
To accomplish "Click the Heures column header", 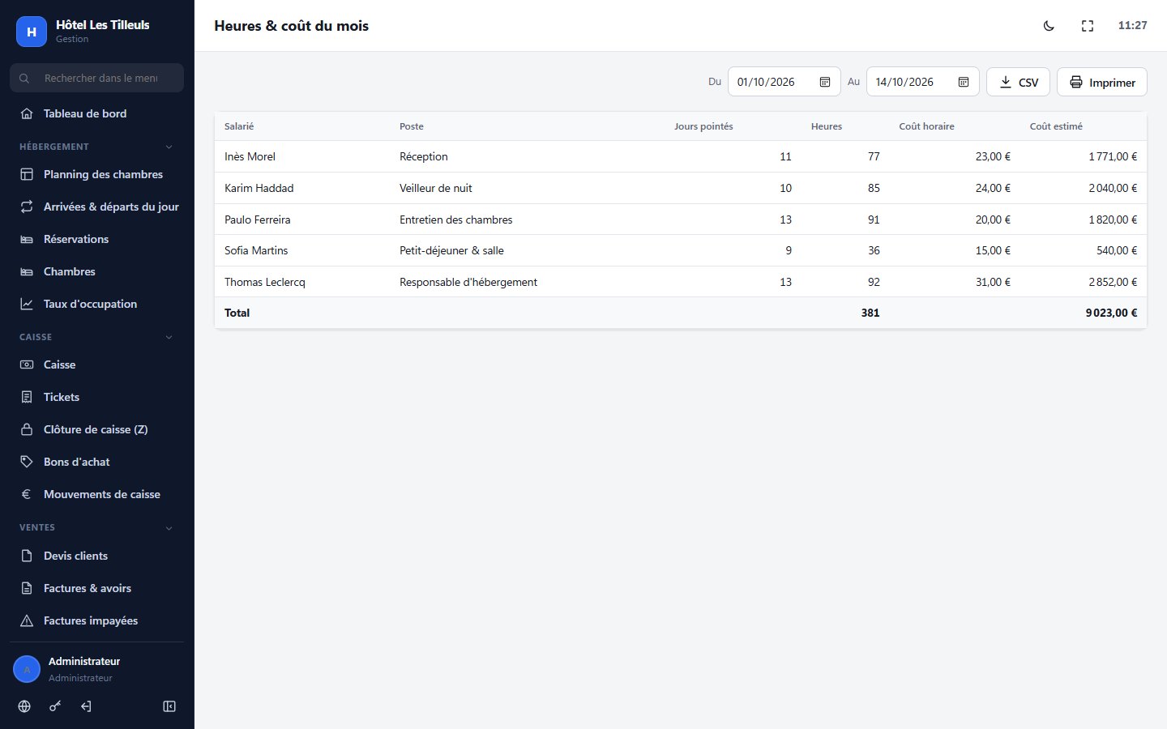I will click(827, 126).
